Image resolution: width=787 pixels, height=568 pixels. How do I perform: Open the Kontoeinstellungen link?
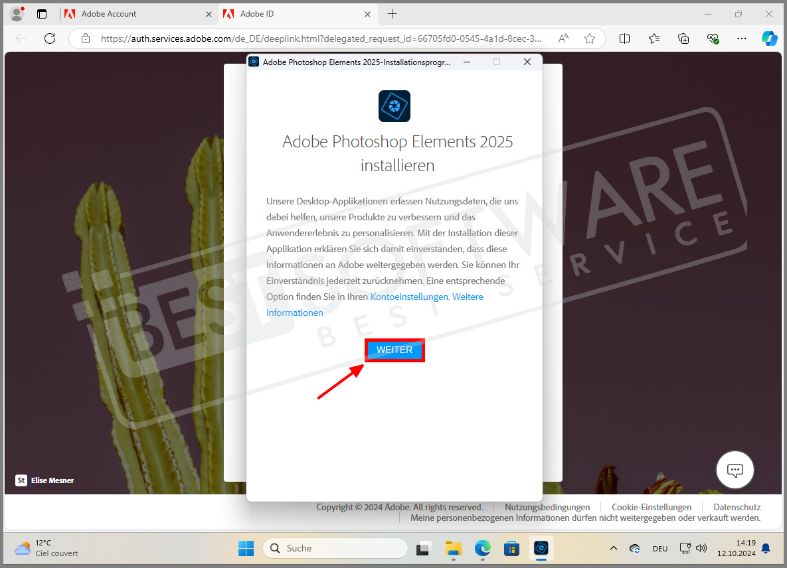[409, 297]
